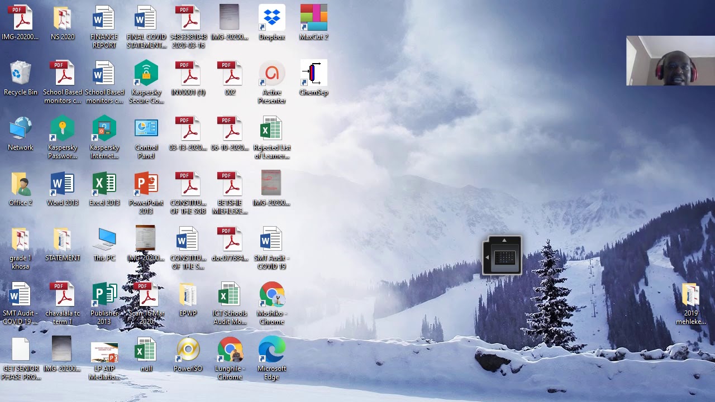Select the 06-10-2020 PDF file

[x=230, y=133]
